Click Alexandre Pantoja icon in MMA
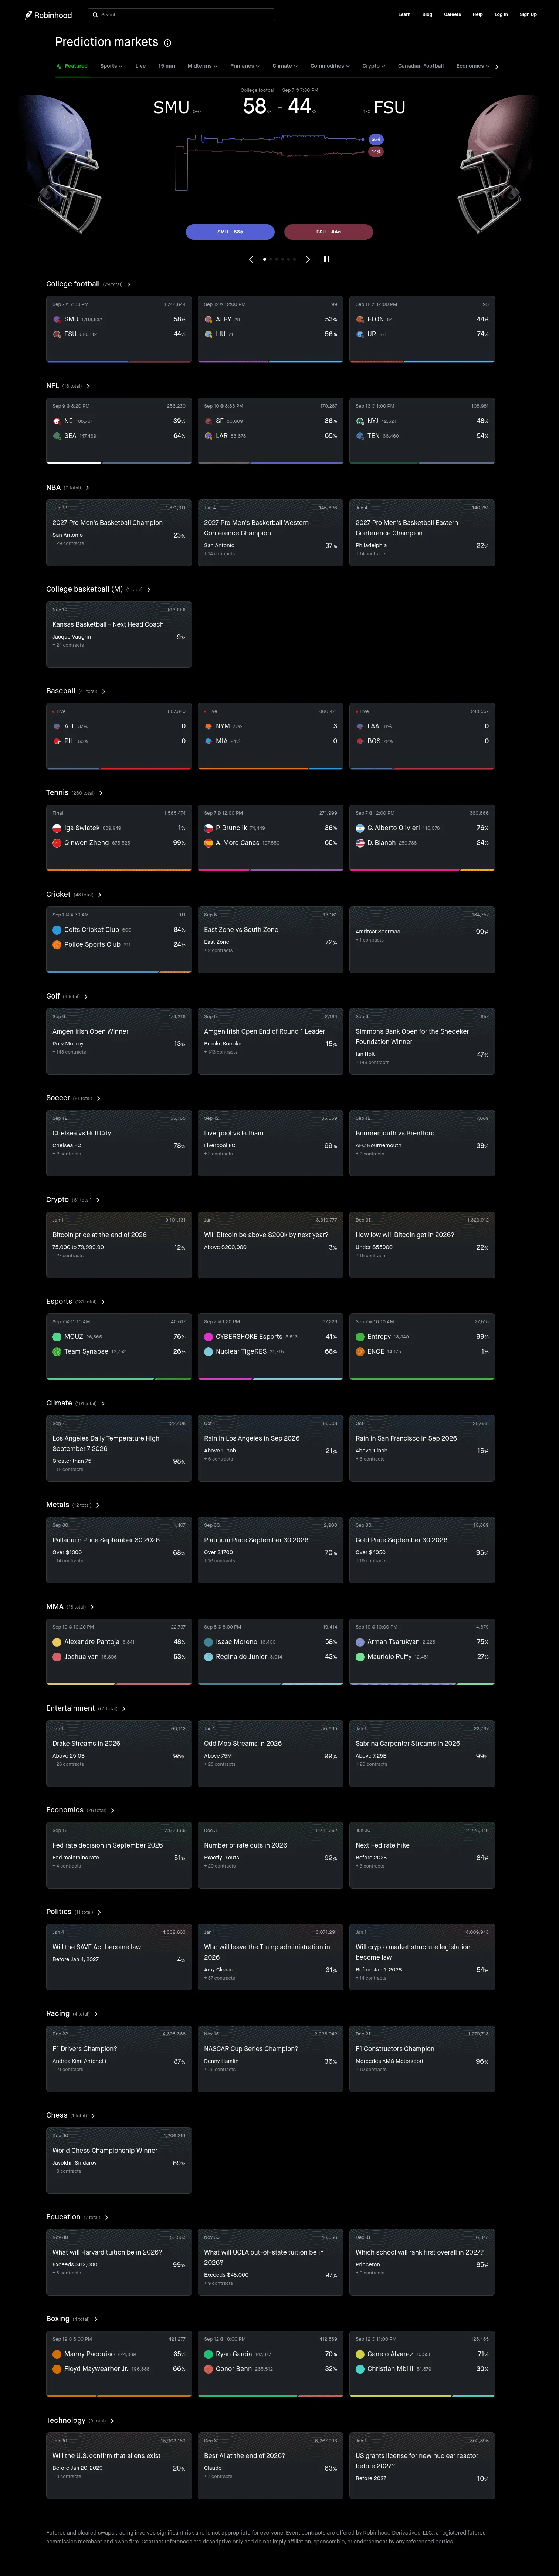559x2576 pixels. point(57,1642)
